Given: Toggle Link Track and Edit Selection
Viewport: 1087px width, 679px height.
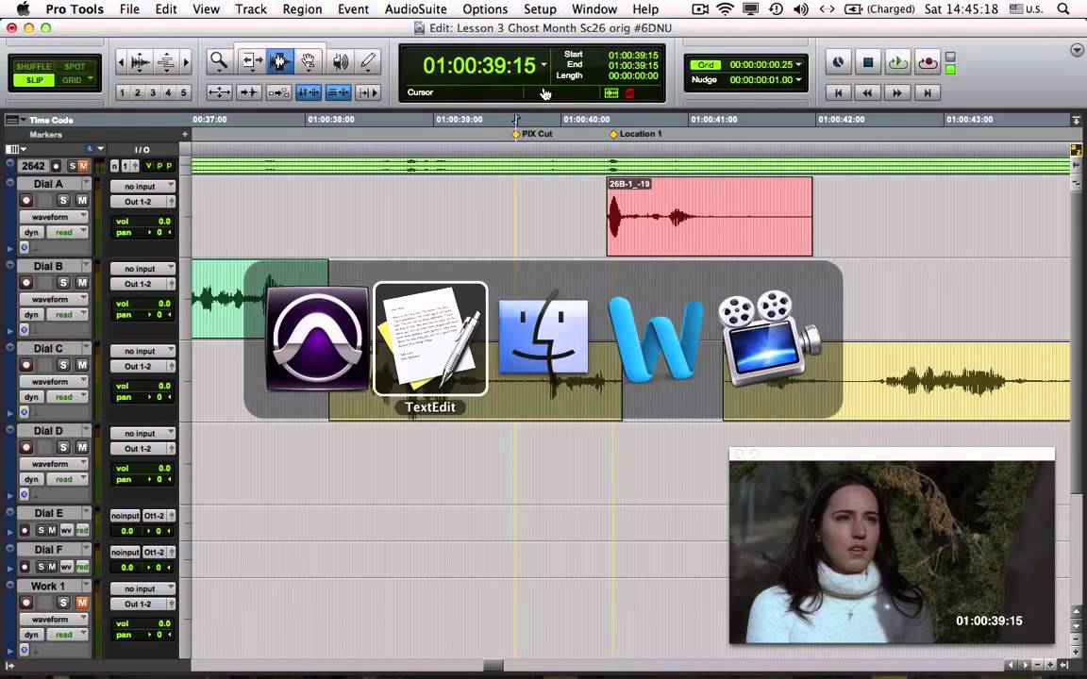Looking at the screenshot, I should point(339,92).
